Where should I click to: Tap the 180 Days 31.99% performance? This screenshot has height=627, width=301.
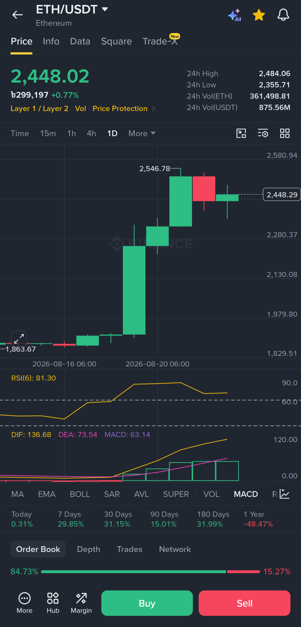[213, 519]
